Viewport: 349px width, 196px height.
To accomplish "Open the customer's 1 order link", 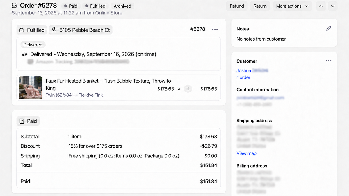I will point(243,77).
